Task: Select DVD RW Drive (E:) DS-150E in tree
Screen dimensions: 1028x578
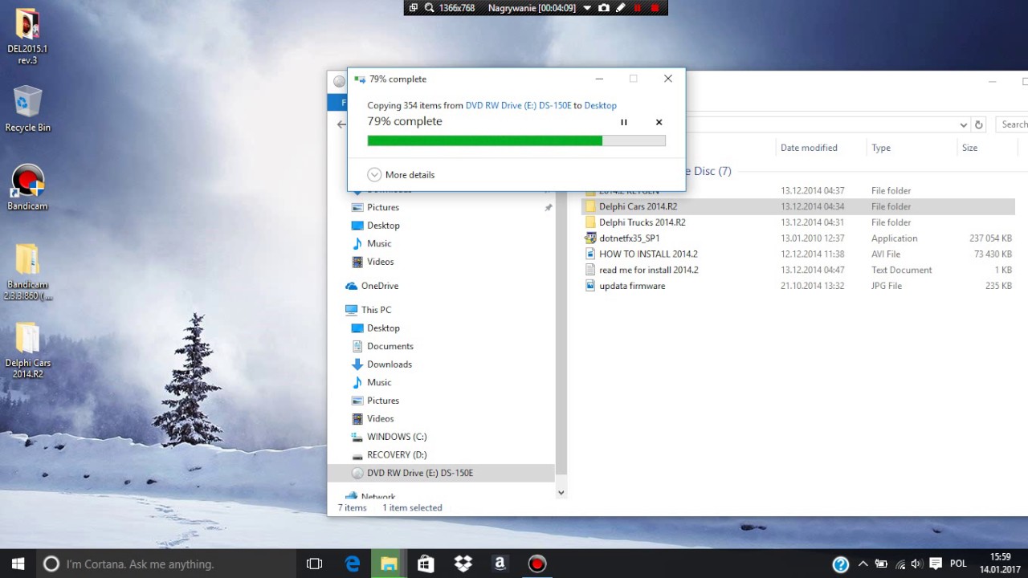Action: tap(441, 473)
